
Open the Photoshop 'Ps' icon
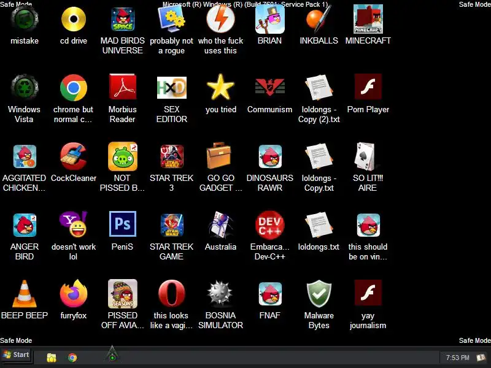pos(122,224)
